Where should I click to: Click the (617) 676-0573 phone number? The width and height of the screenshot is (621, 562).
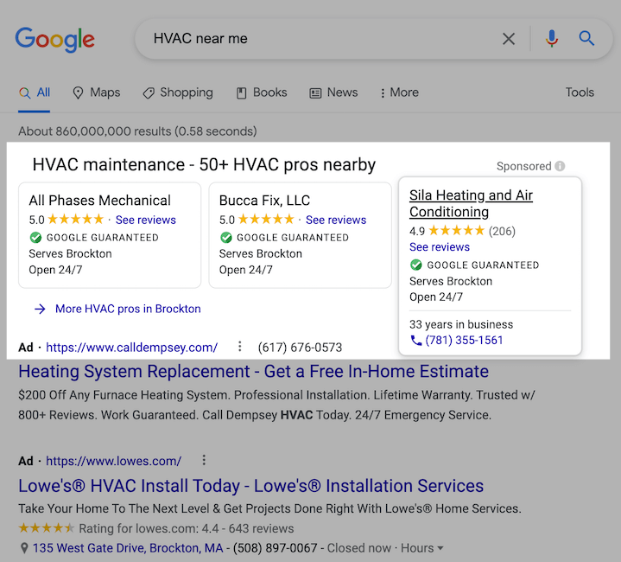click(x=300, y=348)
